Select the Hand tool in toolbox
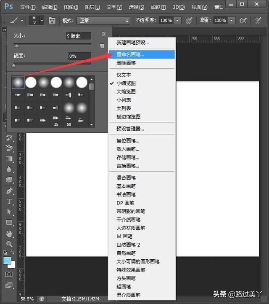Screen dimensions: 269x304 (9, 234)
